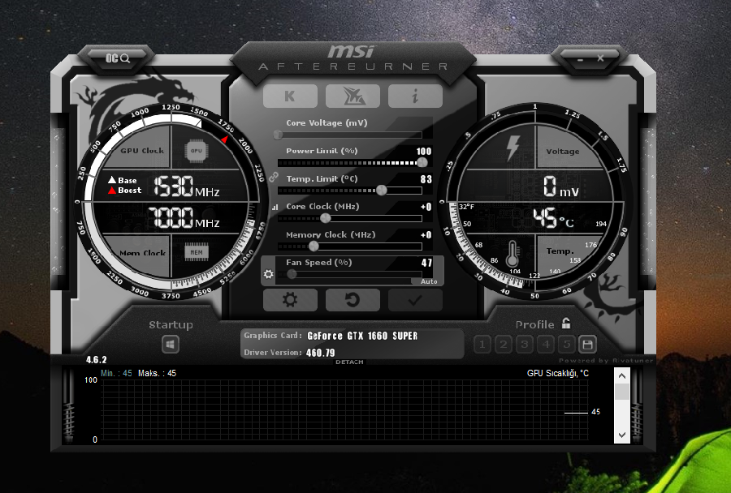Save profile with the floppy disk icon
This screenshot has height=493, width=731.
click(587, 345)
